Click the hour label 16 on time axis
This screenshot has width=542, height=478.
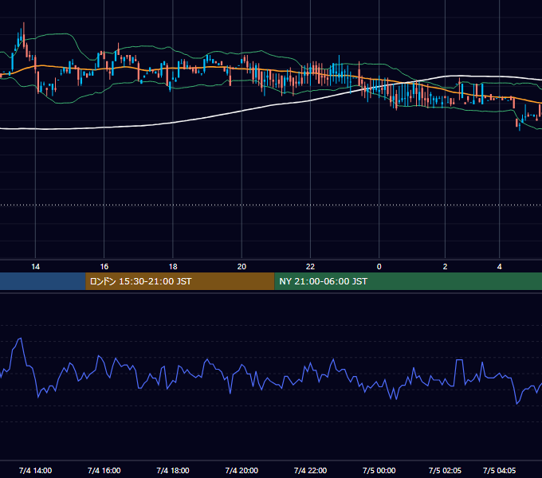pos(104,267)
